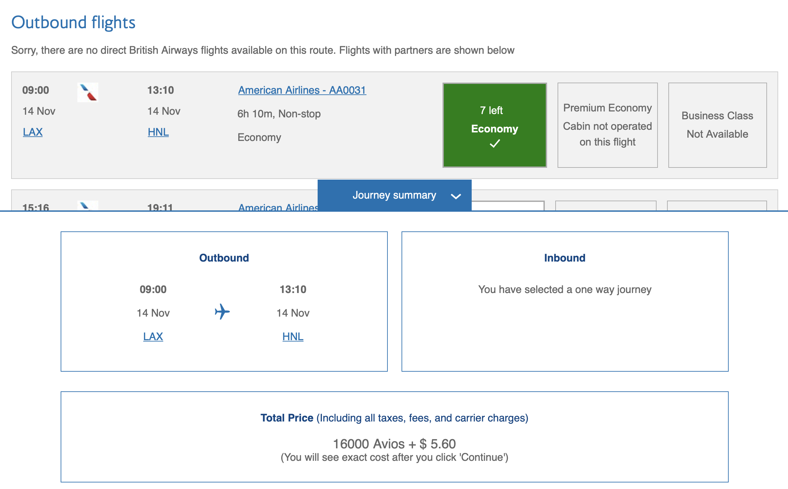Viewport: 788px width, 489px height.
Task: Open the LAX airport link in the 09:00 flight row
Action: click(x=33, y=132)
